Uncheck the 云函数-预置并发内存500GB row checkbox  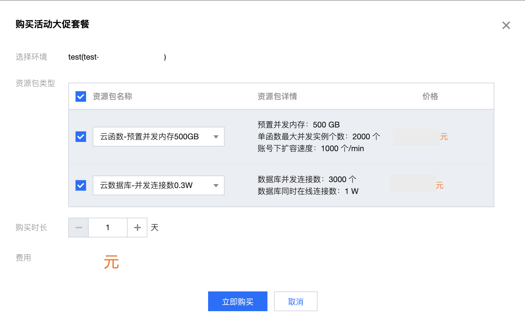tap(81, 137)
